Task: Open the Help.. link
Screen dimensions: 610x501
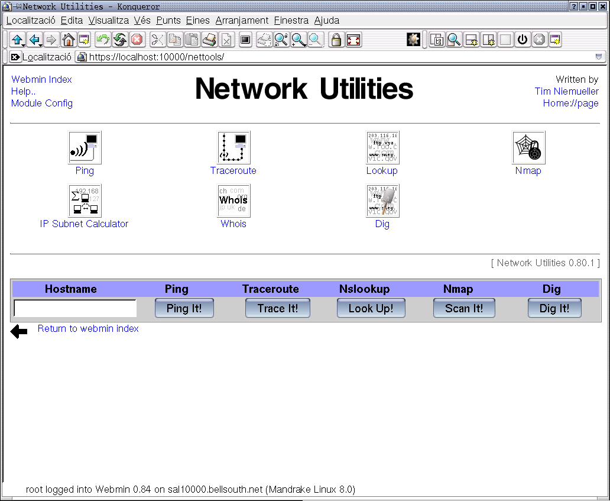Action: [x=23, y=92]
